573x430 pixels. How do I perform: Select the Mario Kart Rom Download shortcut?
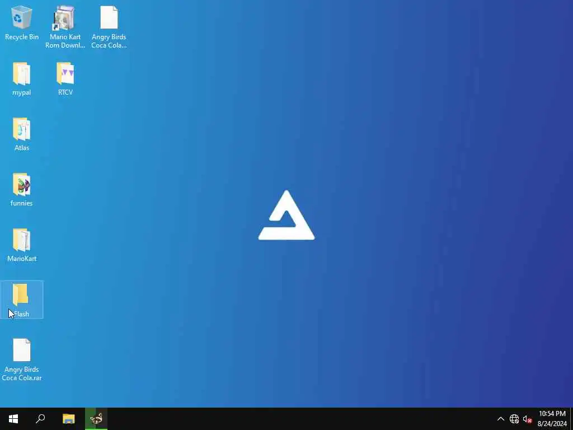click(65, 27)
